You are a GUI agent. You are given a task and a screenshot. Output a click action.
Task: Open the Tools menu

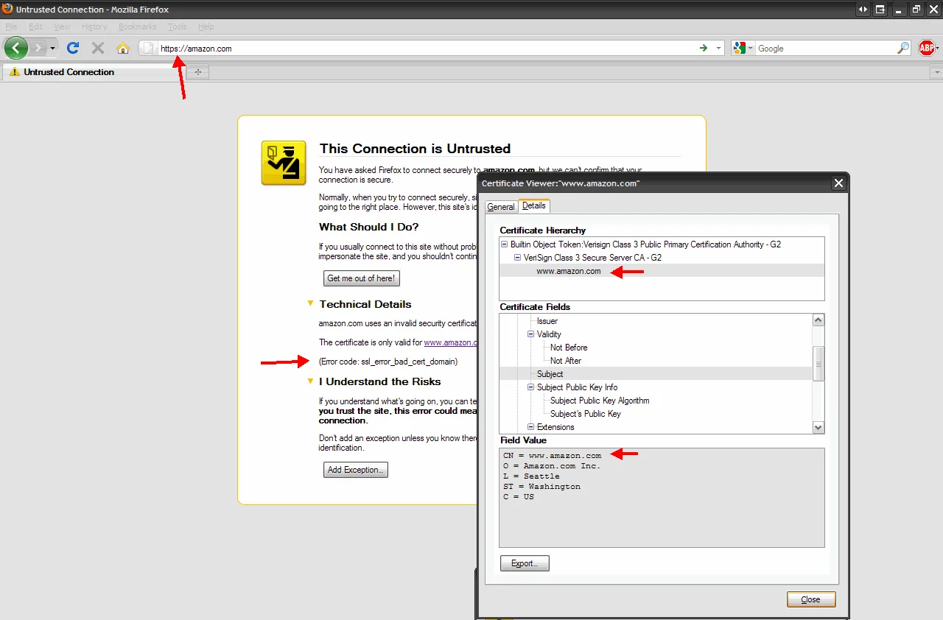coord(177,27)
